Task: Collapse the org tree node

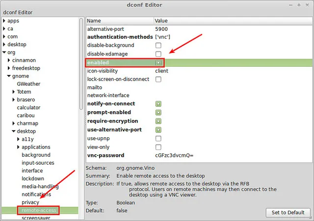Action: 4,52
